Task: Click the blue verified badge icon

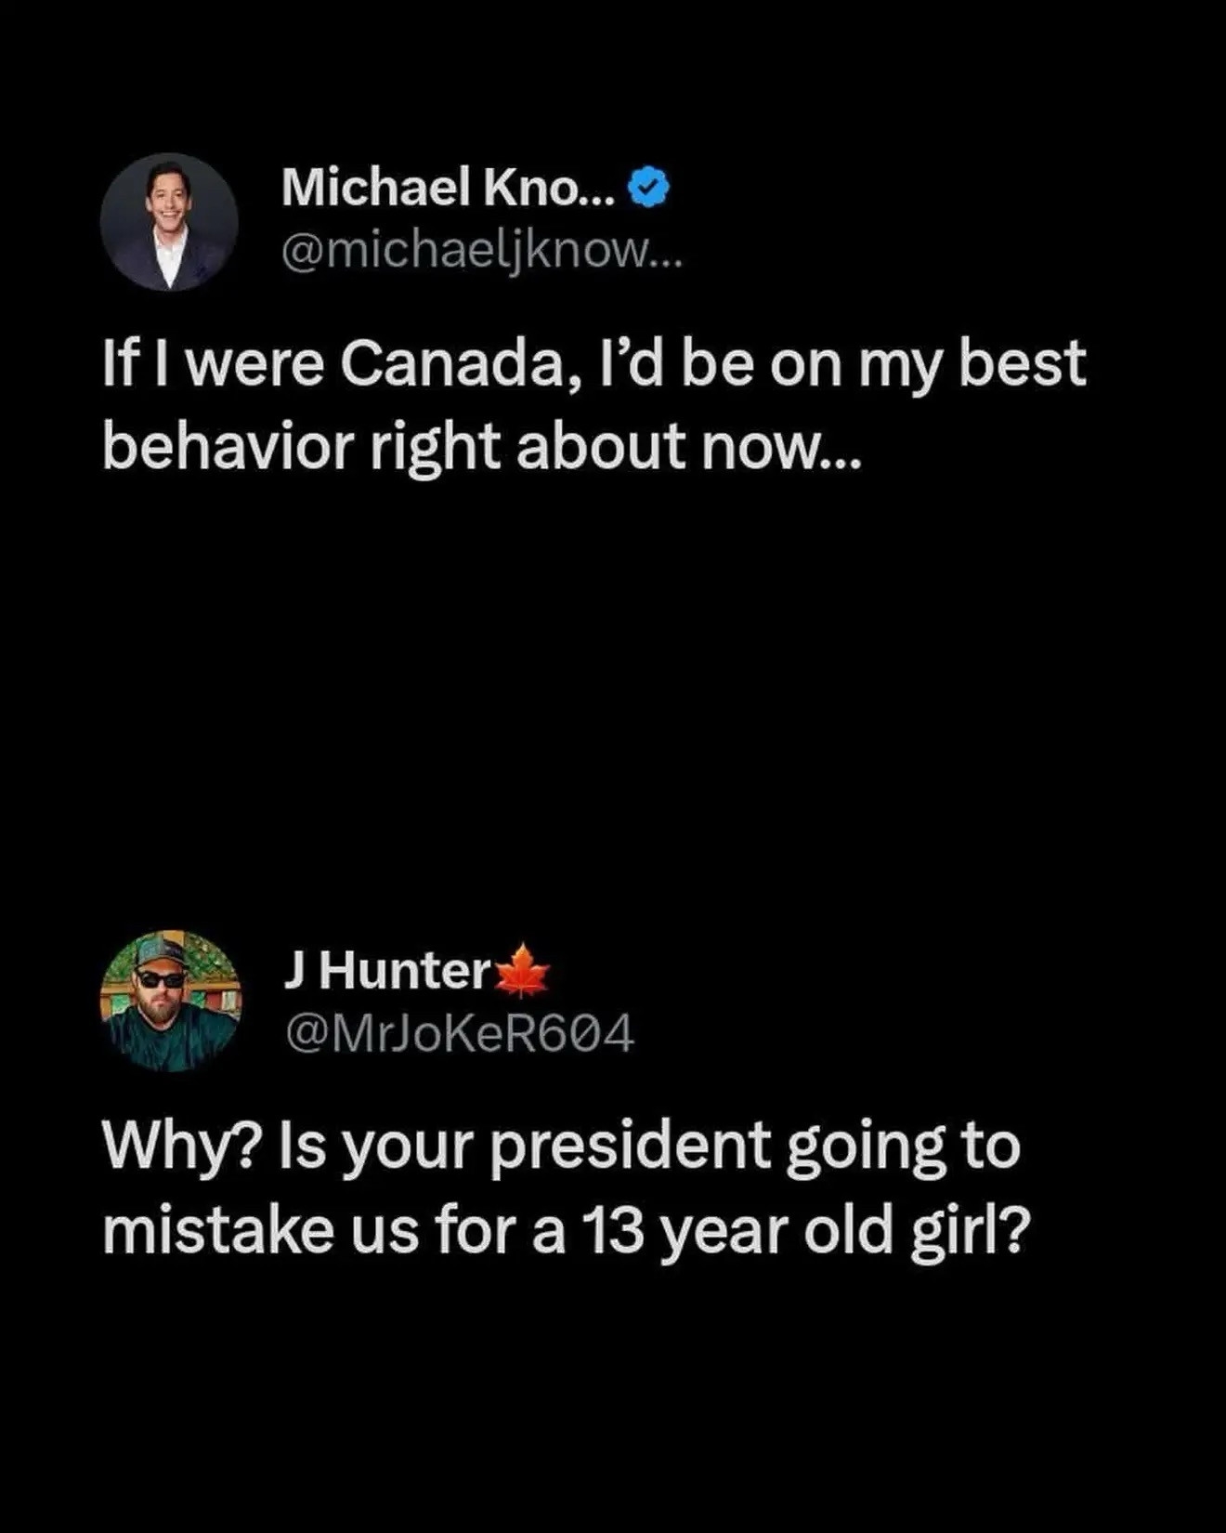Action: pos(648,189)
